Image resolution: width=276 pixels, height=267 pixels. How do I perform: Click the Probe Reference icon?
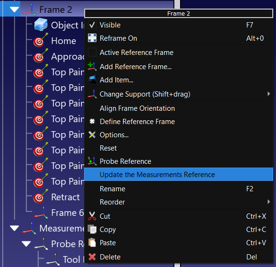tap(92, 161)
